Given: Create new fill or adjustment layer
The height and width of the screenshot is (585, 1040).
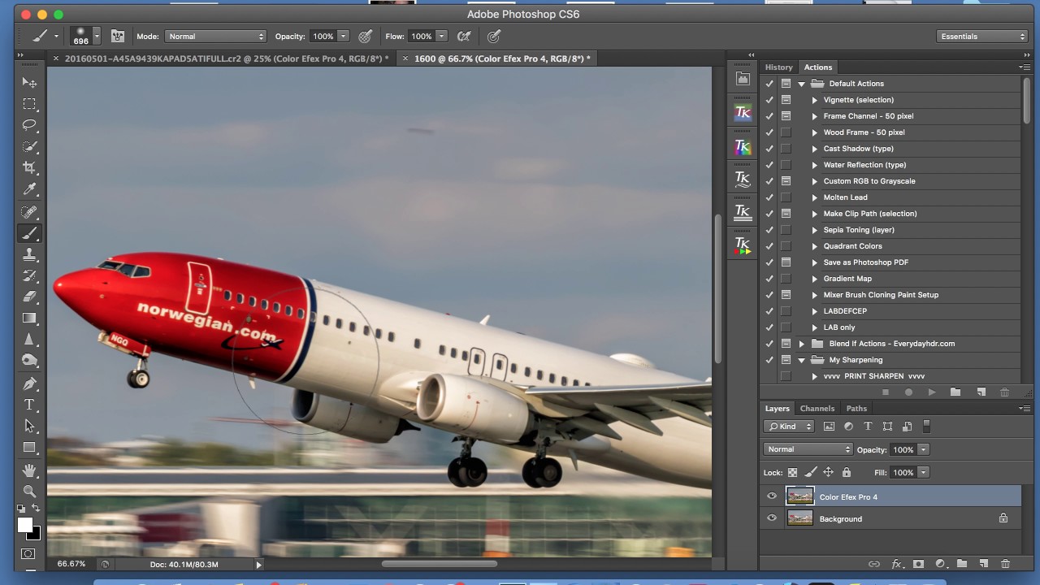Looking at the screenshot, I should (x=940, y=563).
